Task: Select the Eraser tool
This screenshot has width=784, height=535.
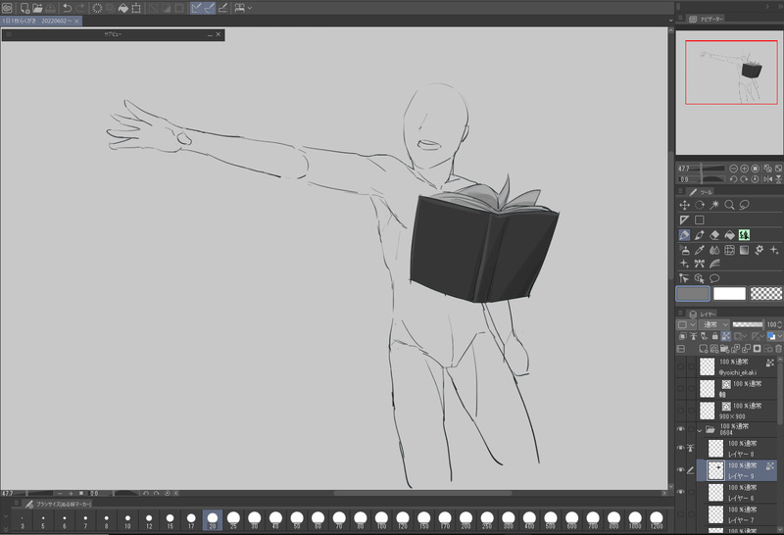Action: coord(714,235)
